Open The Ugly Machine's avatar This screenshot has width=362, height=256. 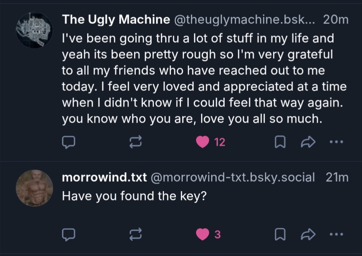click(34, 30)
